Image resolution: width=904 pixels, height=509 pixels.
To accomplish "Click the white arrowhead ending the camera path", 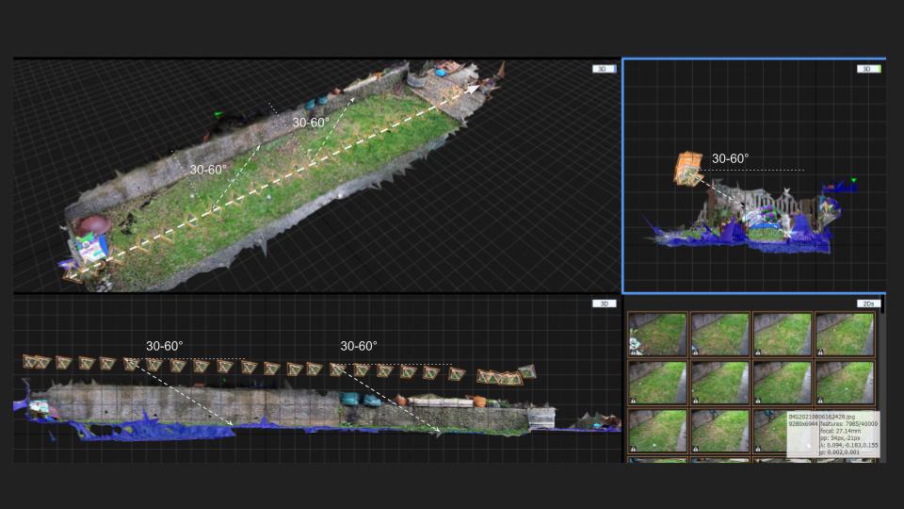I will point(475,90).
